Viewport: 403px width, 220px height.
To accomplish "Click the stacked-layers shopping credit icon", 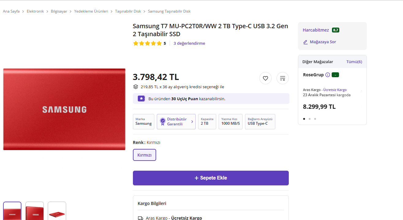I will pyautogui.click(x=136, y=87).
